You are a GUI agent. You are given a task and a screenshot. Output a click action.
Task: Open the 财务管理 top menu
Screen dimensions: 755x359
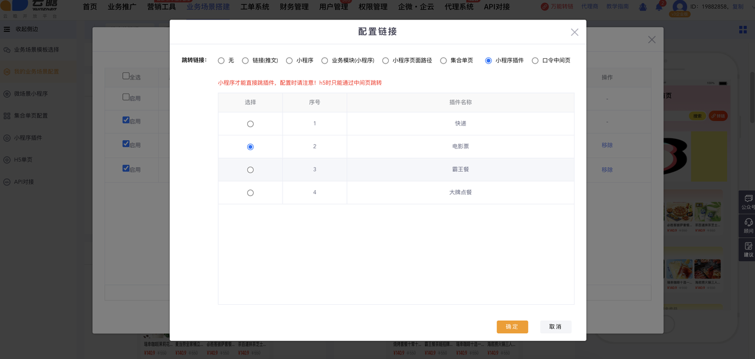294,7
